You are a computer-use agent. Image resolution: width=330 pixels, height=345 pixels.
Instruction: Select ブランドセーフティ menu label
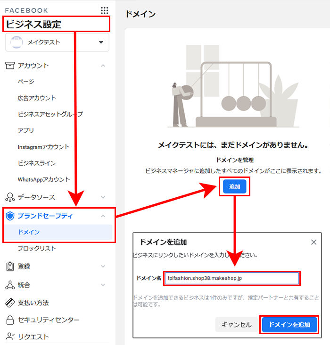[45, 216]
